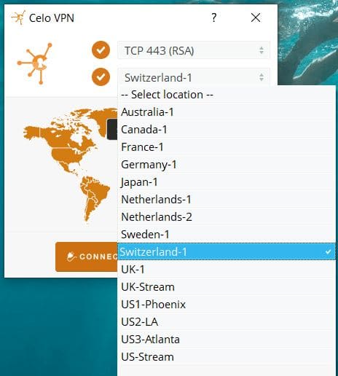Click the highlighted Switzerland-1 list entry

227,251
